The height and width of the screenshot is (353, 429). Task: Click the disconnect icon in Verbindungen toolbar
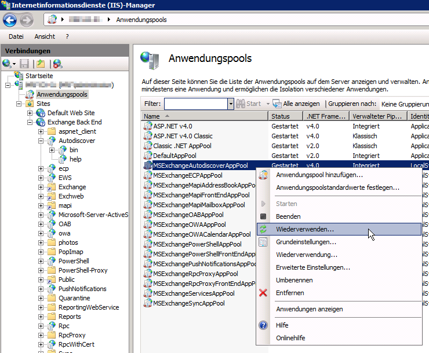(x=57, y=64)
